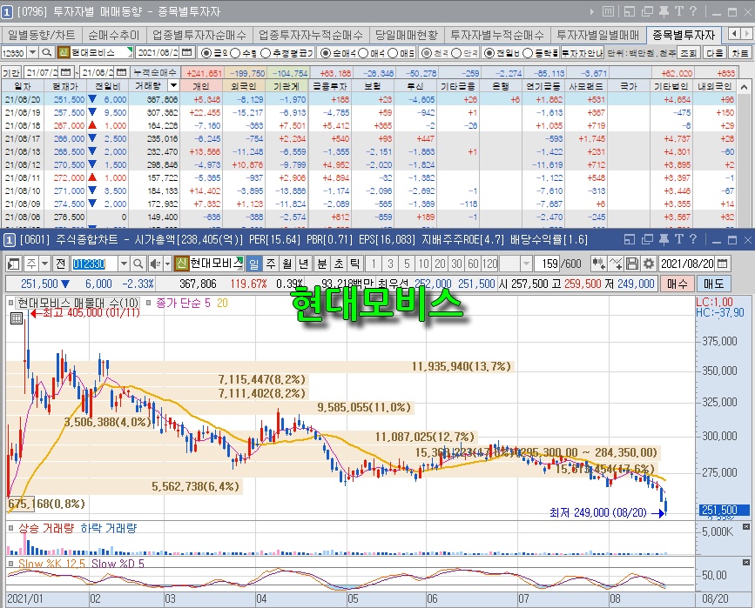The width and height of the screenshot is (755, 608).
Task: Select 월 monthly period button
Action: (x=287, y=264)
